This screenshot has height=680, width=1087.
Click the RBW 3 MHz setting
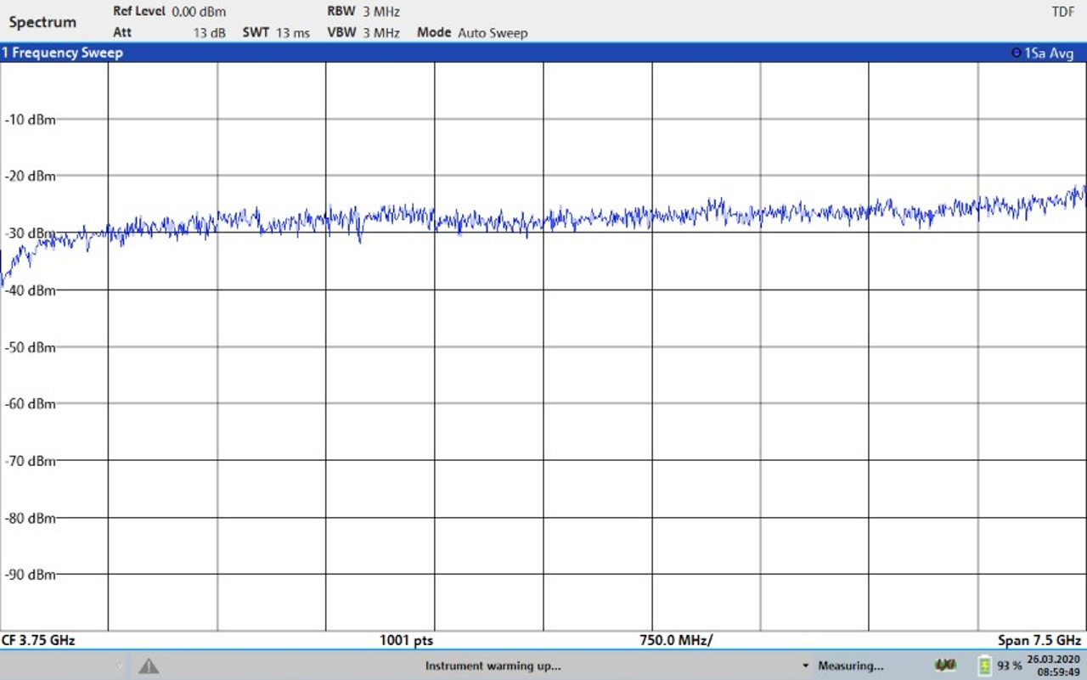click(x=380, y=12)
